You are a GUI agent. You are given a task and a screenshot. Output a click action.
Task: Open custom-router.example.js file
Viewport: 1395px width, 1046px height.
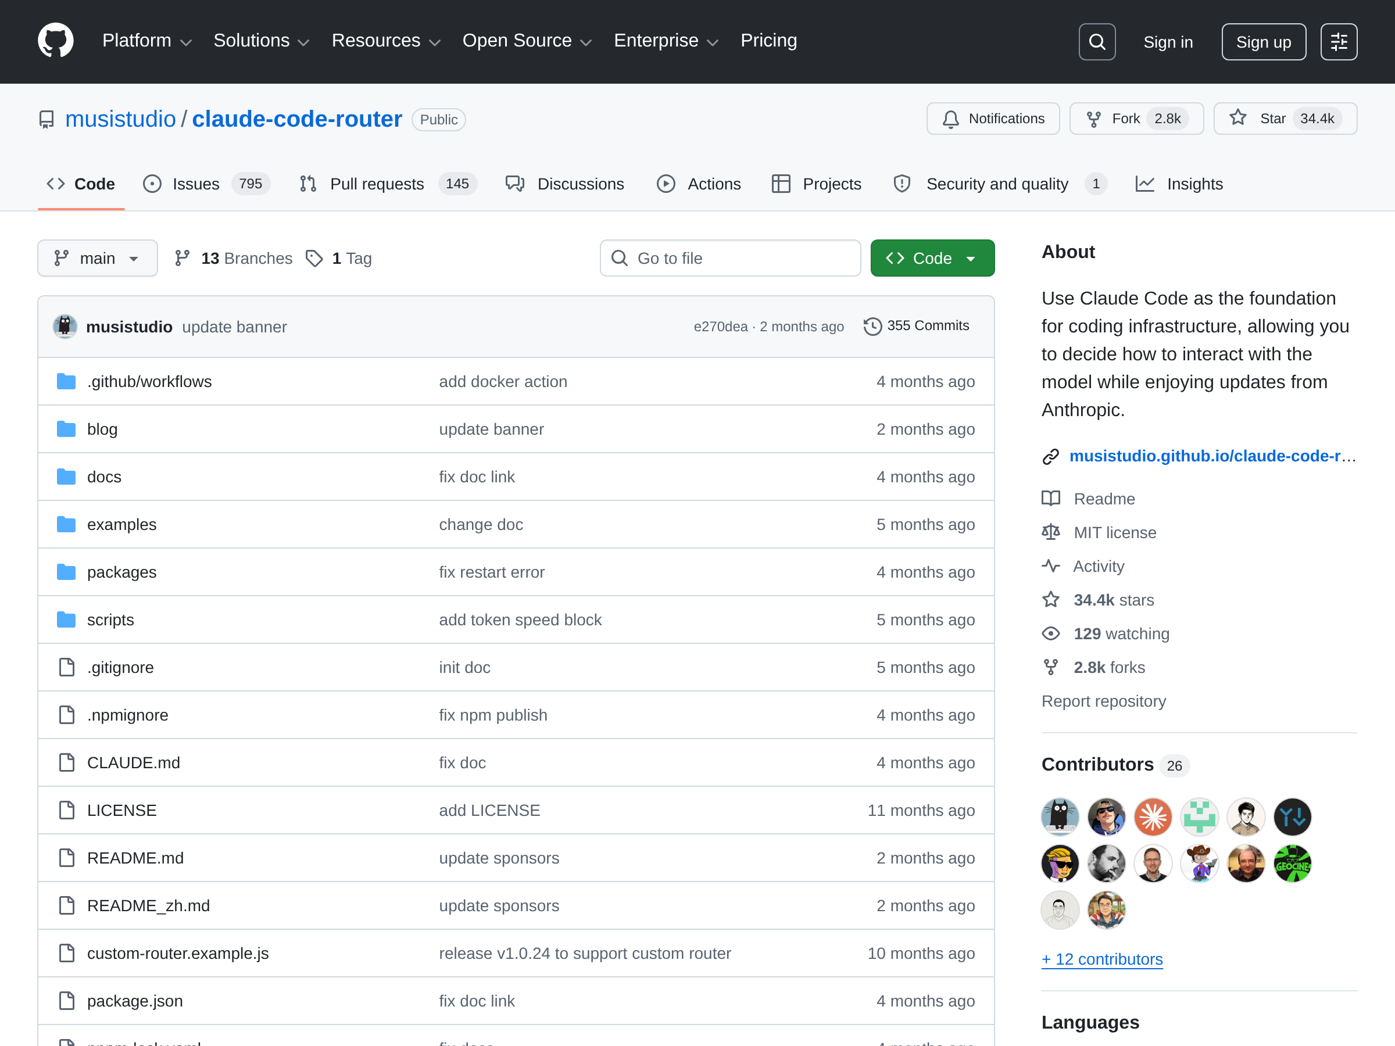click(x=178, y=954)
